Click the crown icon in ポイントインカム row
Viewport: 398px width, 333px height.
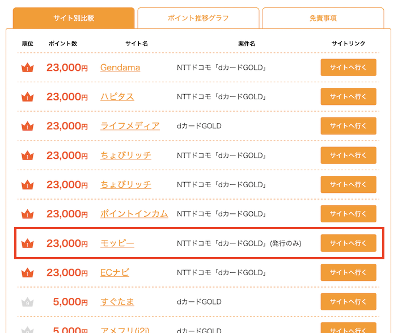click(28, 214)
